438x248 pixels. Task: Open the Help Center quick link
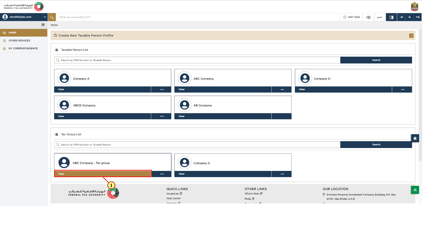[x=173, y=198]
